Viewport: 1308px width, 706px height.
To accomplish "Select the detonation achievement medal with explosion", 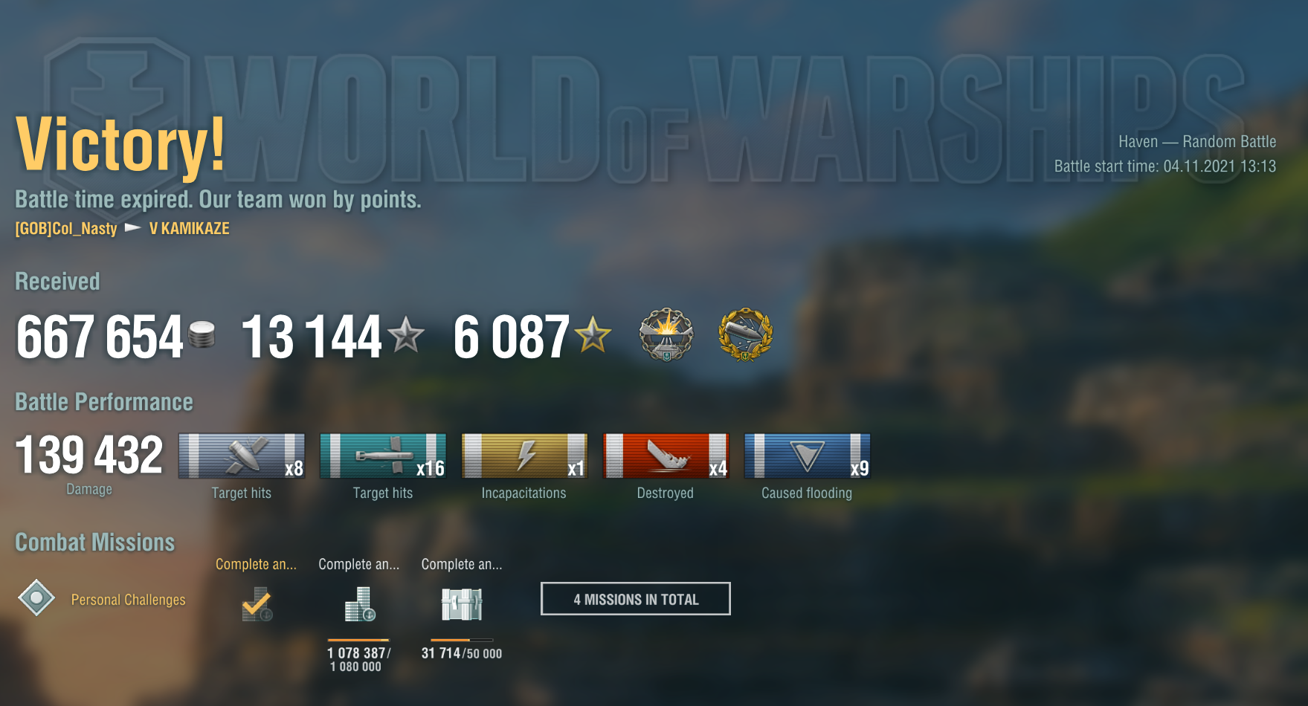I will coord(666,334).
